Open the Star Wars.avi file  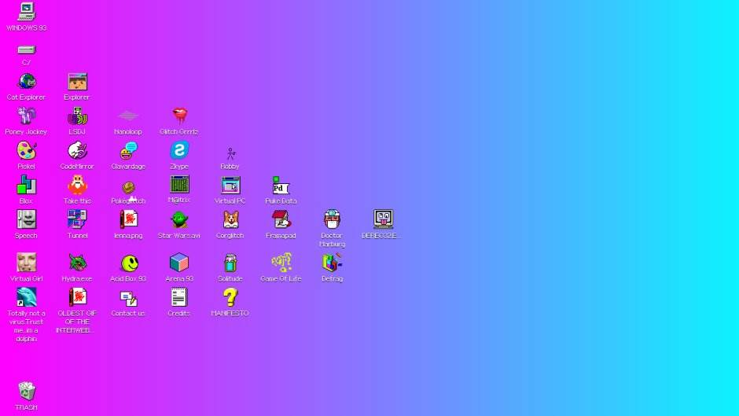point(179,220)
